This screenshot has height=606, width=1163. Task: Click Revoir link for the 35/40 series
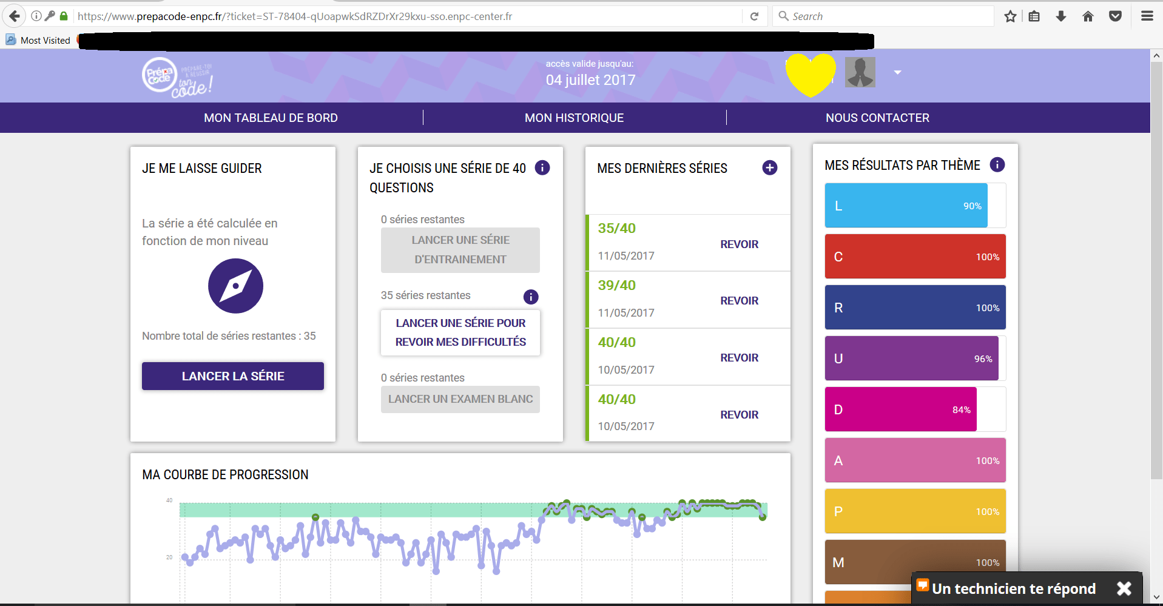pyautogui.click(x=739, y=244)
